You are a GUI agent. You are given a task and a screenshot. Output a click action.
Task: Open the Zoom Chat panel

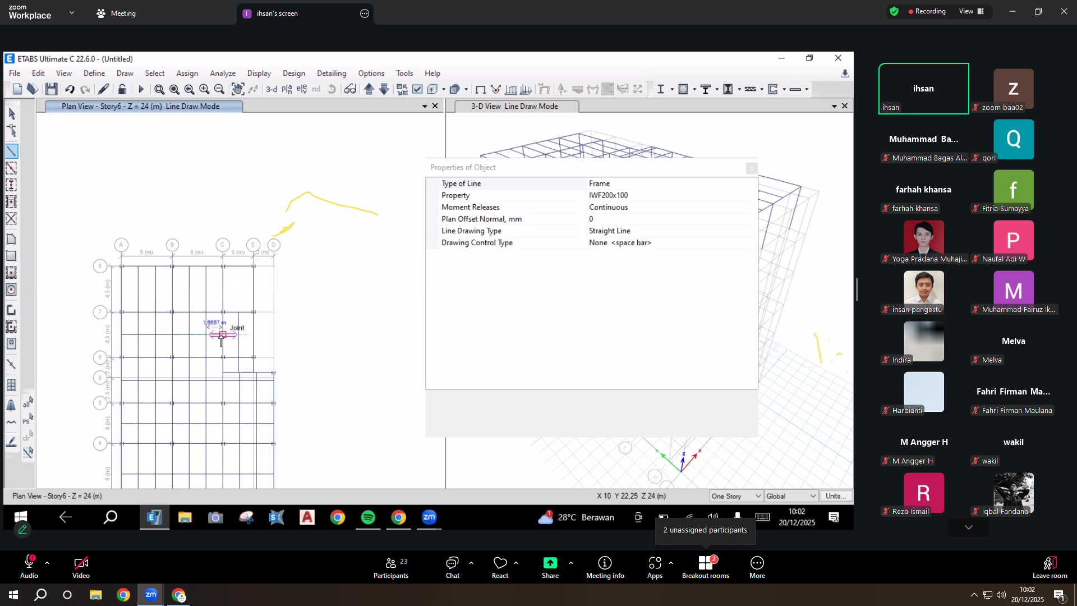452,567
